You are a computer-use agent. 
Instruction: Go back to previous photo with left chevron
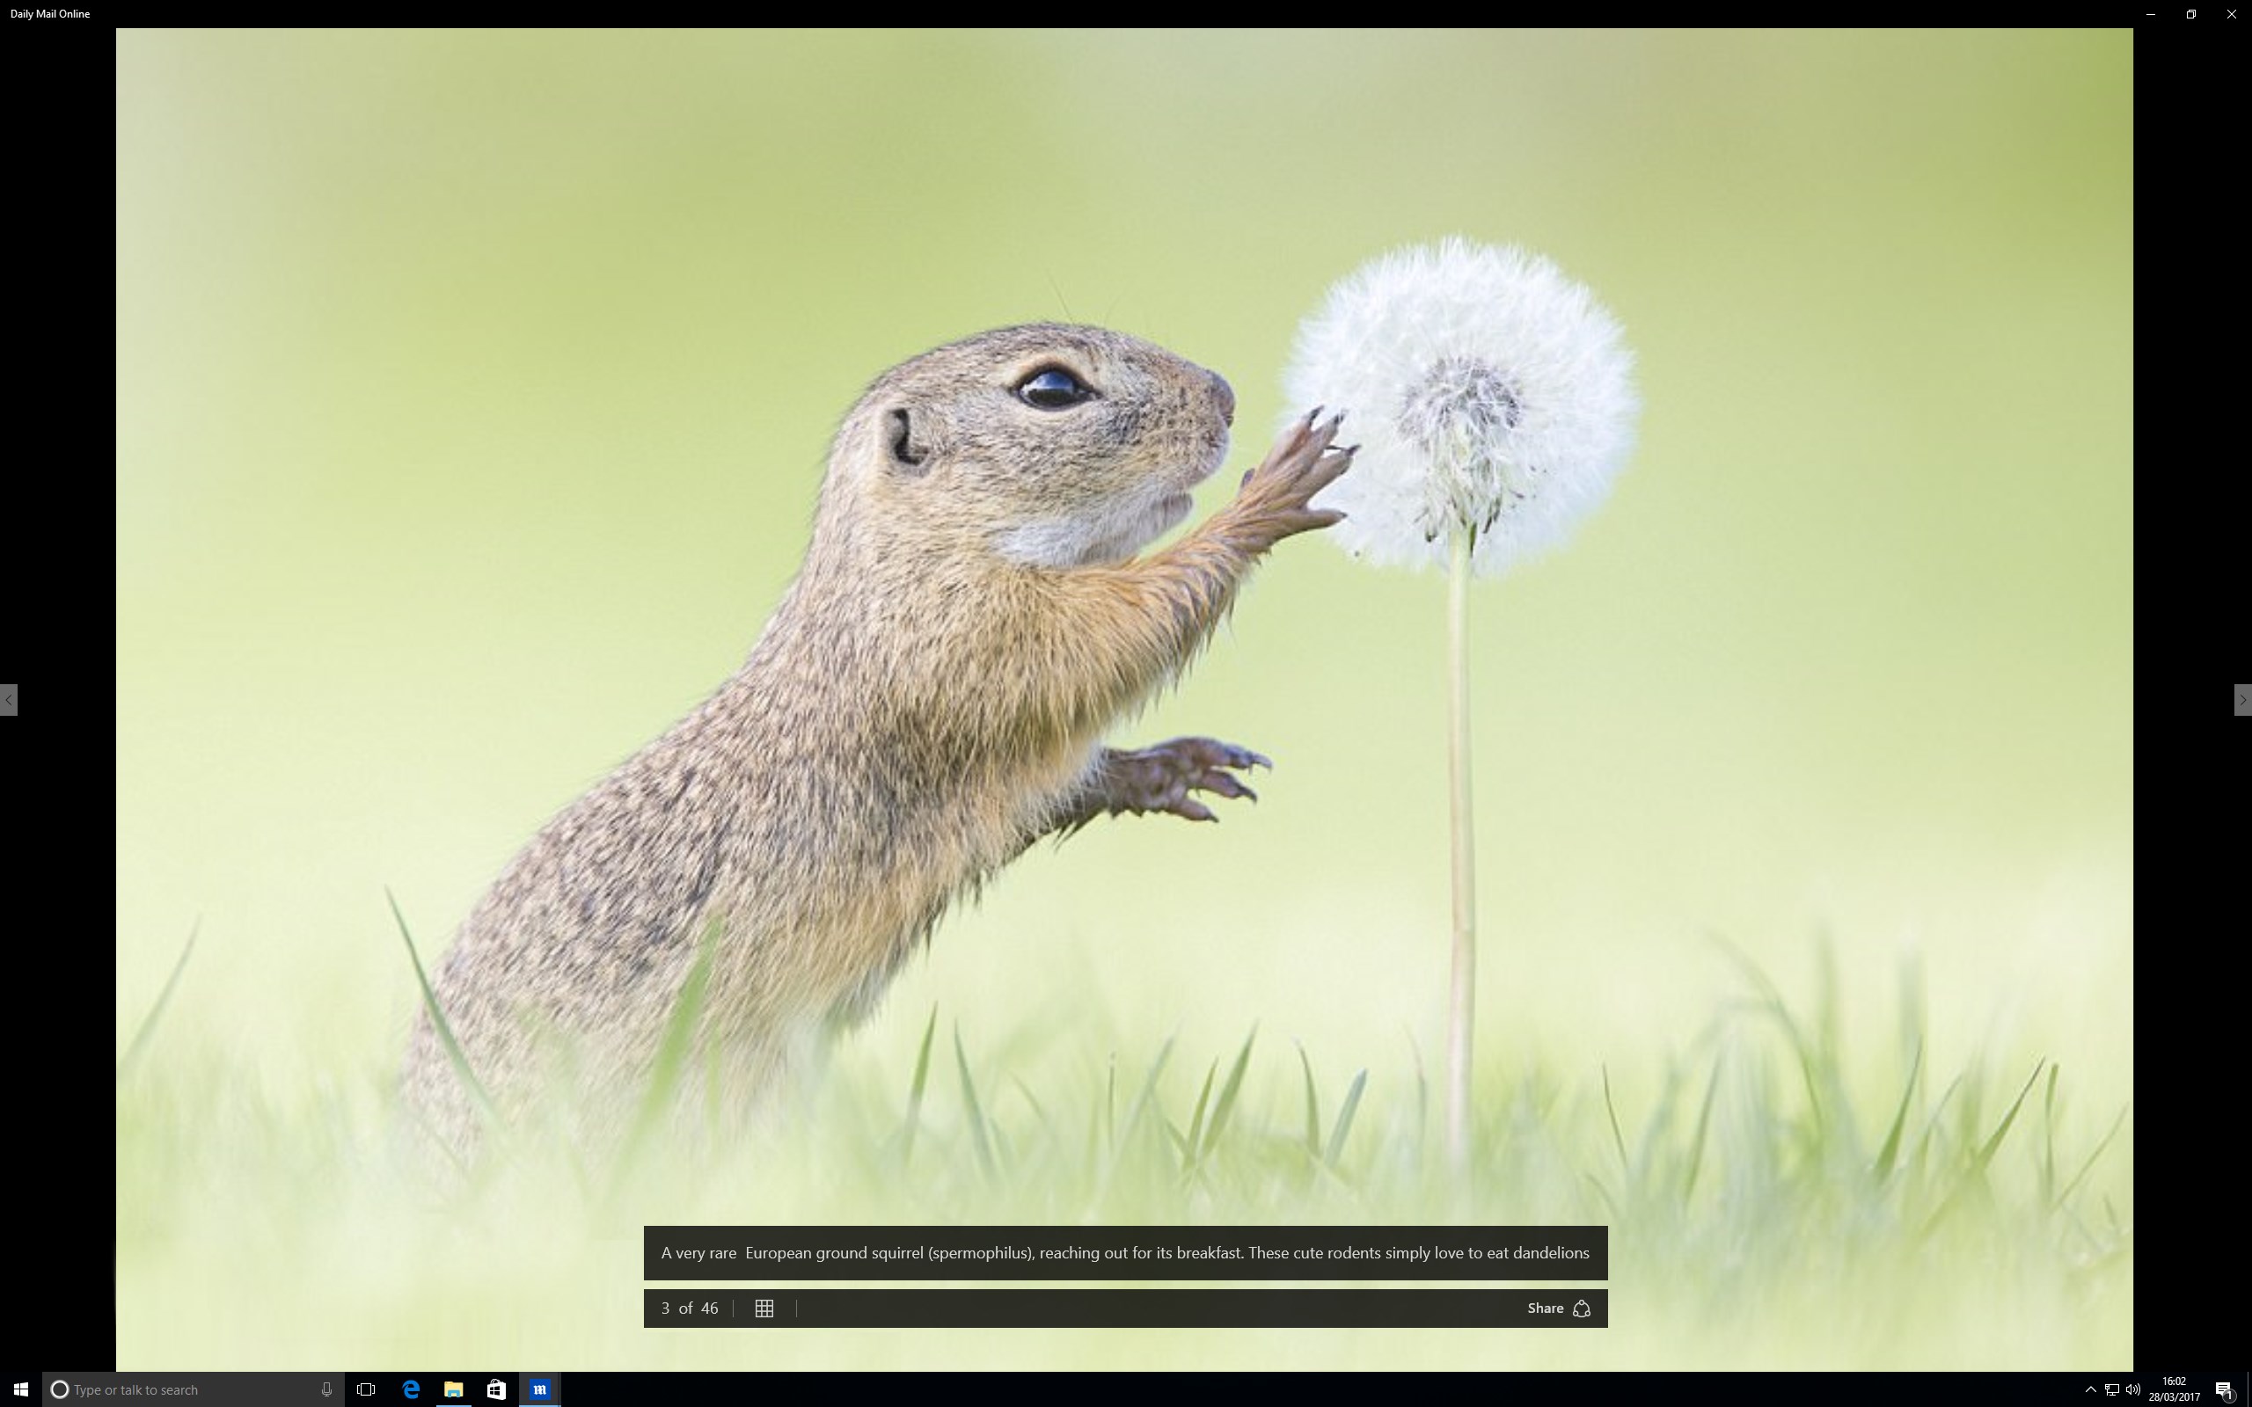click(9, 700)
